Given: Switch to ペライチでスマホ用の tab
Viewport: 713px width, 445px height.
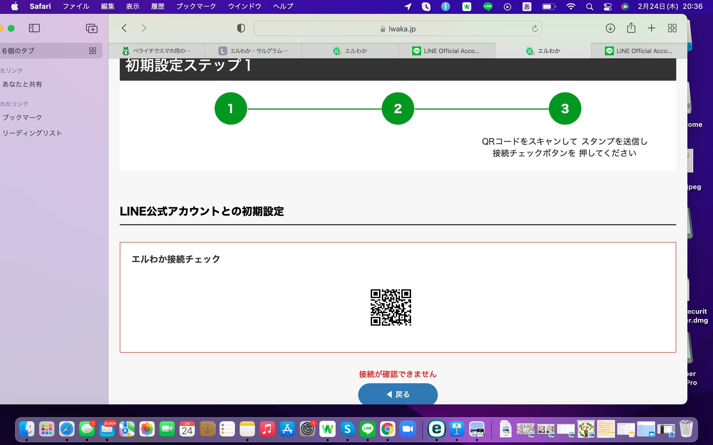Looking at the screenshot, I should [157, 51].
